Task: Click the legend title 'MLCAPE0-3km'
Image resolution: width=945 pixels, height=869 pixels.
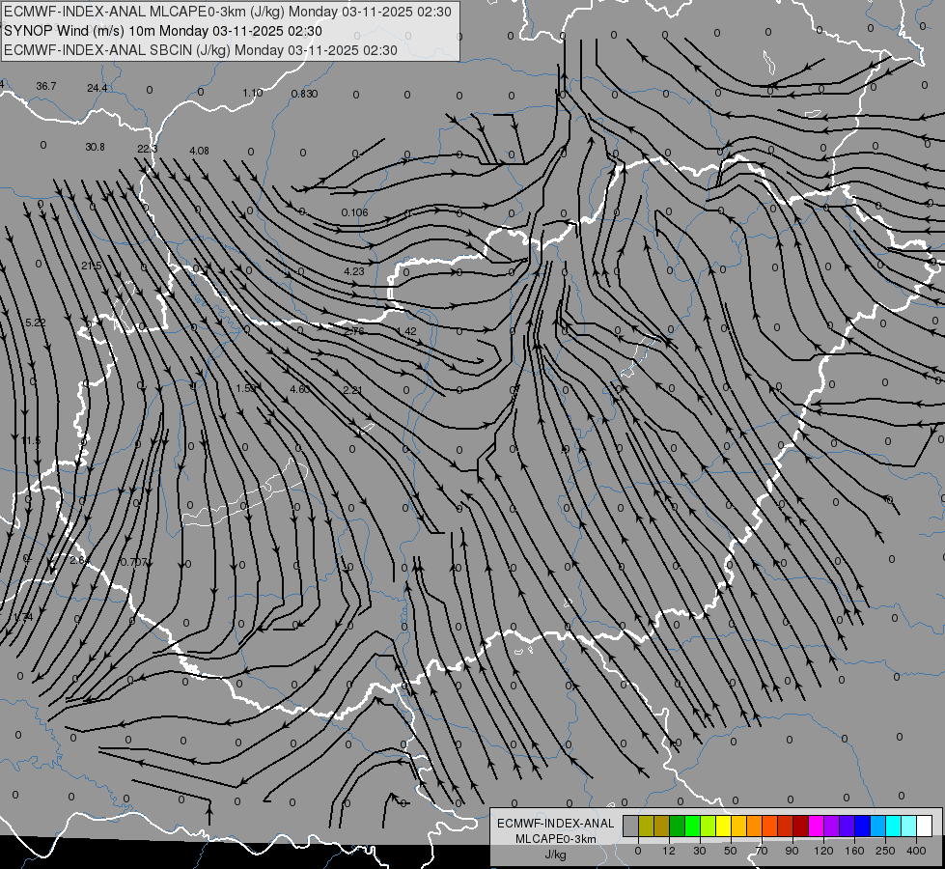Action: click(555, 839)
